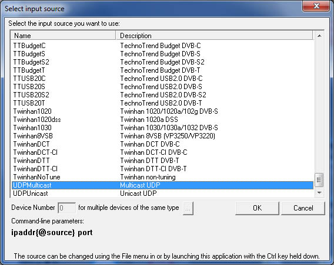Viewport: 334px width, 265px height.
Task: Select the TwinhanDCT-CI row
Action: (162, 152)
